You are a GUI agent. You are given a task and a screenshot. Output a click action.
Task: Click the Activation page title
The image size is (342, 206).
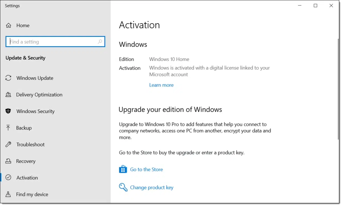[139, 25]
